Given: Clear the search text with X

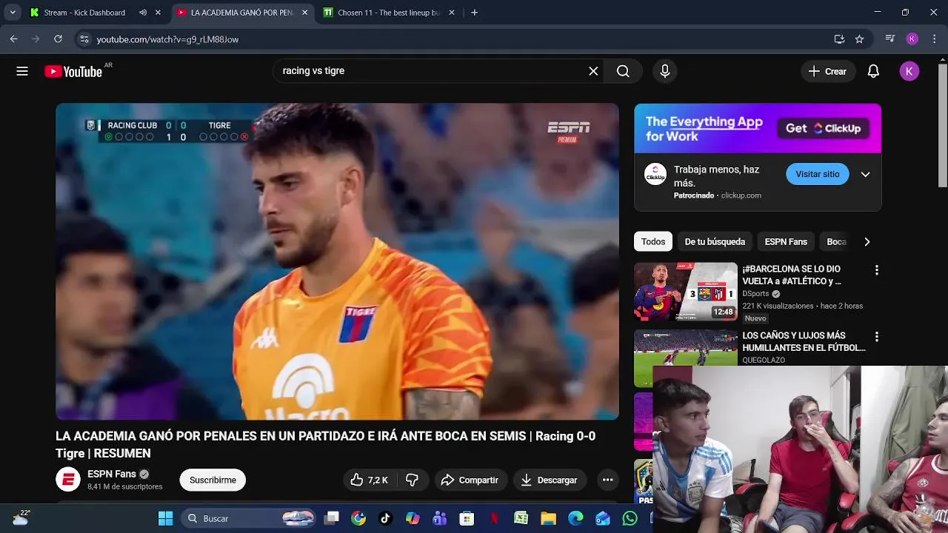Looking at the screenshot, I should (593, 71).
